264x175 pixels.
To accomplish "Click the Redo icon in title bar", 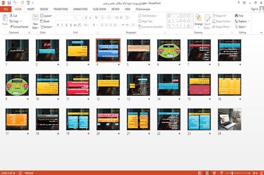I will pyautogui.click(x=22, y=3).
